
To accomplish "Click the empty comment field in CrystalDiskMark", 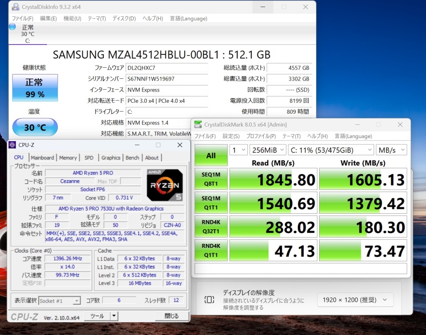I will 301,269.
